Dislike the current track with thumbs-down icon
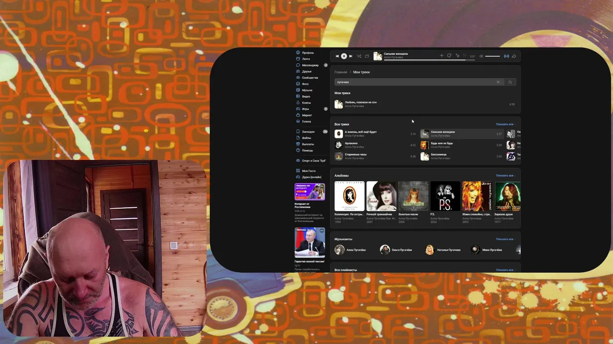Viewport: 613px width, 344px height. pyautogui.click(x=449, y=56)
